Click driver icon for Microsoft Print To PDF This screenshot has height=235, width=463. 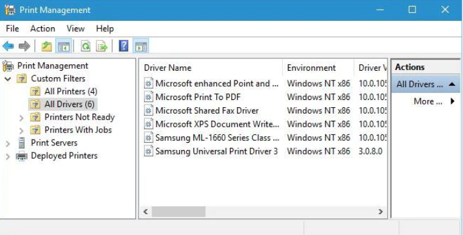[x=148, y=97]
